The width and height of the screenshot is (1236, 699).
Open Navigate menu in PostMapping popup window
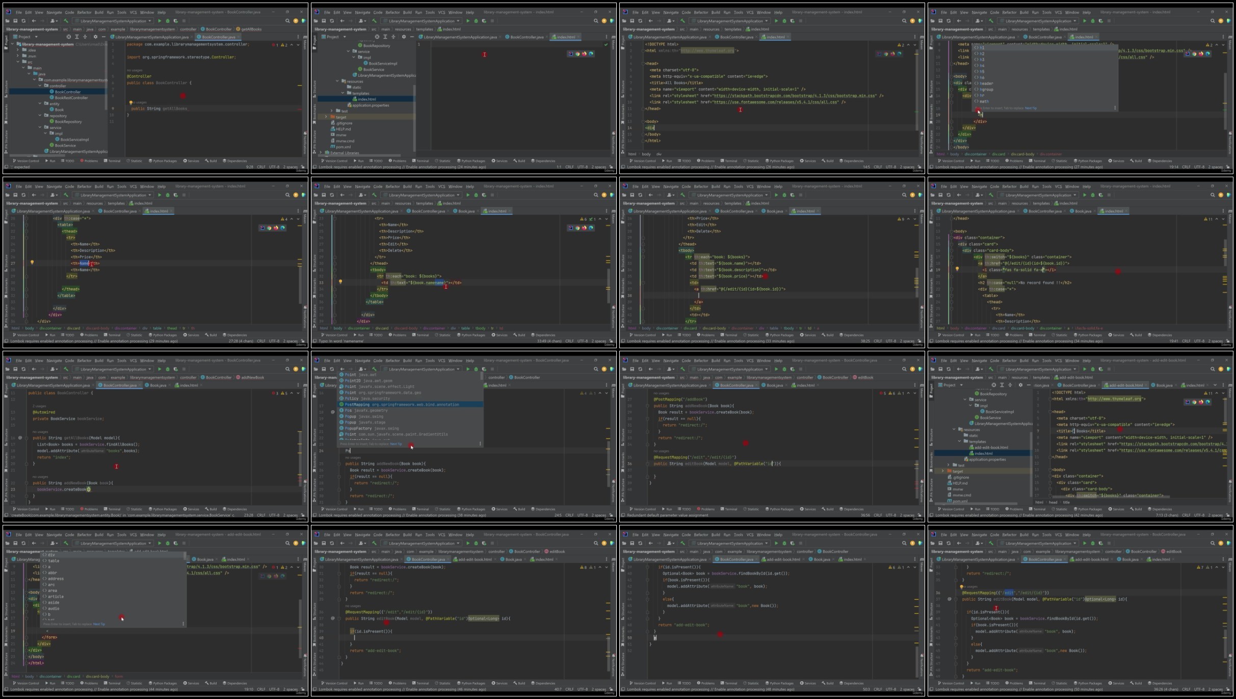[362, 360]
